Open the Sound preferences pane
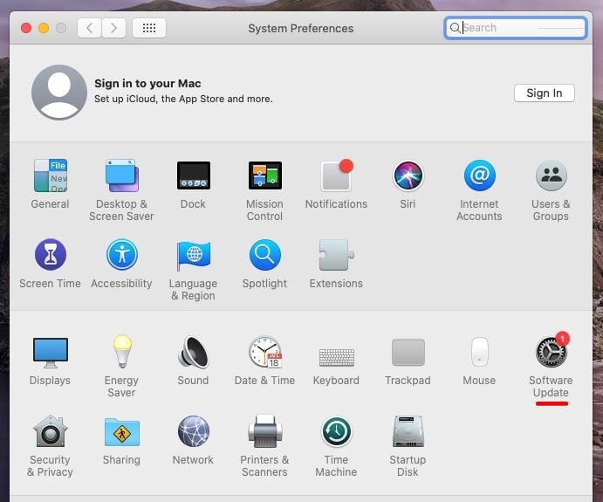603x502 pixels. pyautogui.click(x=194, y=353)
